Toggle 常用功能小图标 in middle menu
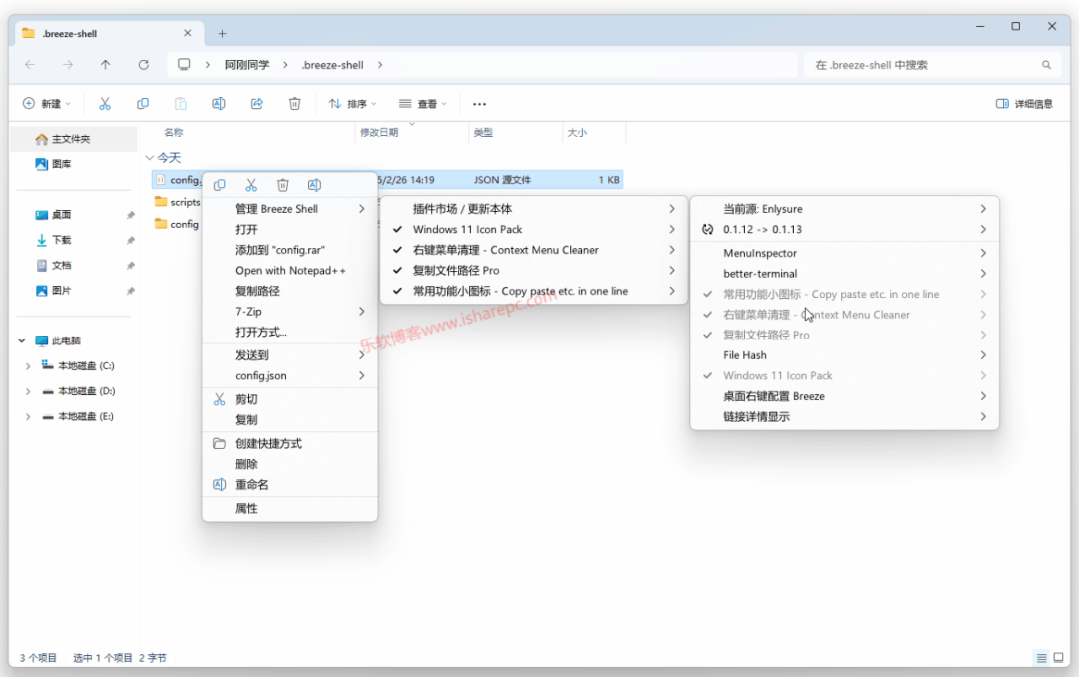1079x677 pixels. click(534, 291)
